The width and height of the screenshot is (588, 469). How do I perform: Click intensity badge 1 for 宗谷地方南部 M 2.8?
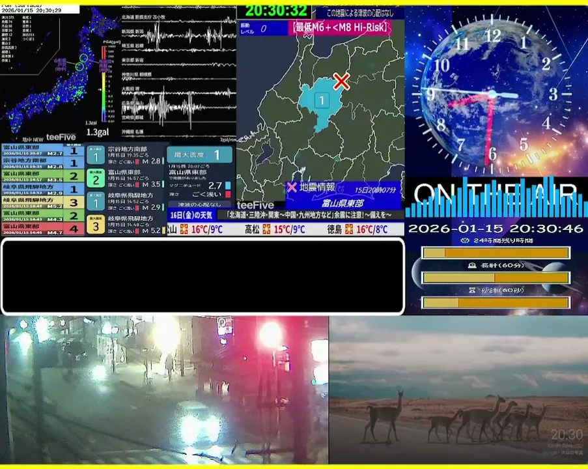pos(96,155)
